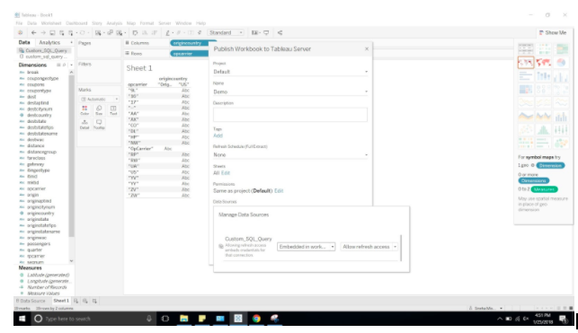The image size is (578, 333).
Task: Click the highlight pen icon in toolbar
Action: click(x=168, y=32)
